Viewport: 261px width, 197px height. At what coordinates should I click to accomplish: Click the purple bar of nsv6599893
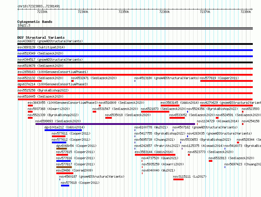pyautogui.click(x=115, y=124)
